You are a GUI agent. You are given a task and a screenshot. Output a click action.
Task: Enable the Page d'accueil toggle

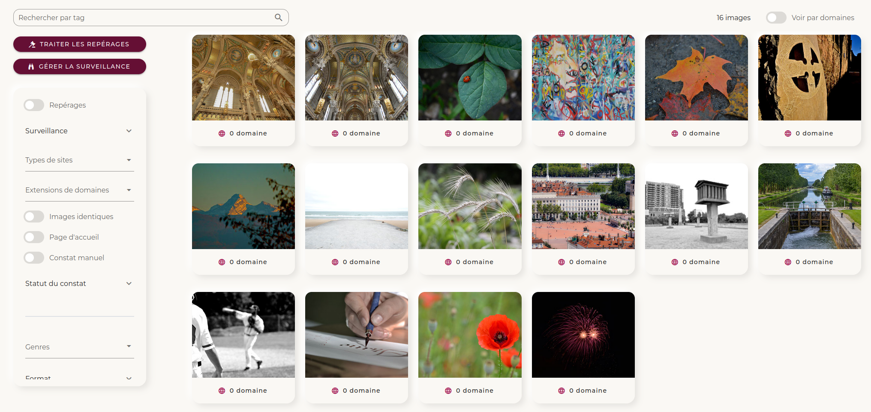(x=34, y=237)
